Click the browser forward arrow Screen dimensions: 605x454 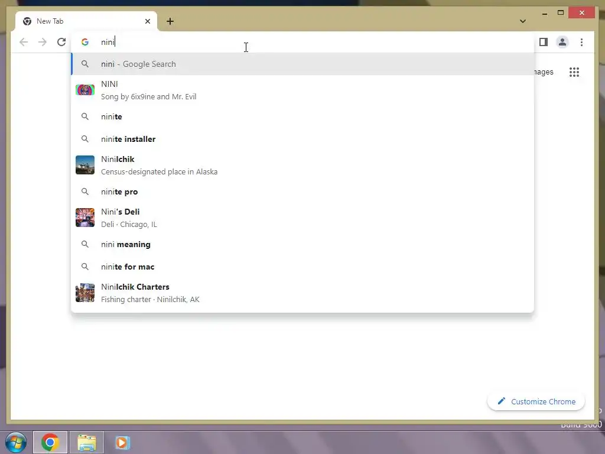[x=43, y=42]
